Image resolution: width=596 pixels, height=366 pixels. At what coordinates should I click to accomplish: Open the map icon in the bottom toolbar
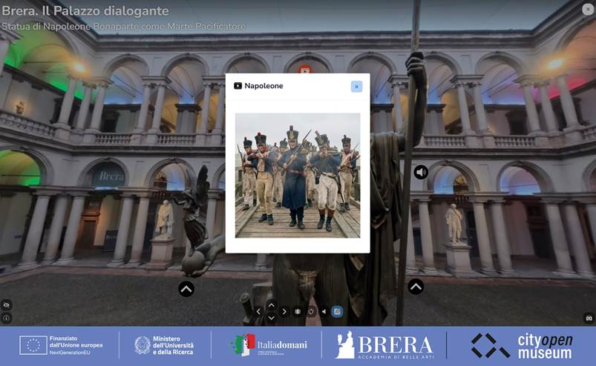pos(298,312)
